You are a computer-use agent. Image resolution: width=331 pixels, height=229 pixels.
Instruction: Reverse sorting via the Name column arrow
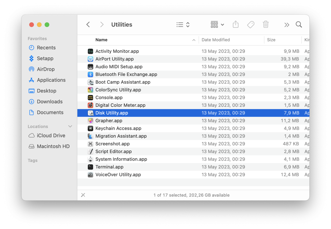tap(194, 40)
